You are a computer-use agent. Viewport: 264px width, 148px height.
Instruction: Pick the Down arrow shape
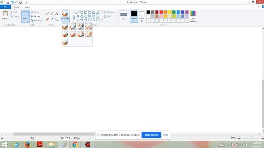coord(74,20)
